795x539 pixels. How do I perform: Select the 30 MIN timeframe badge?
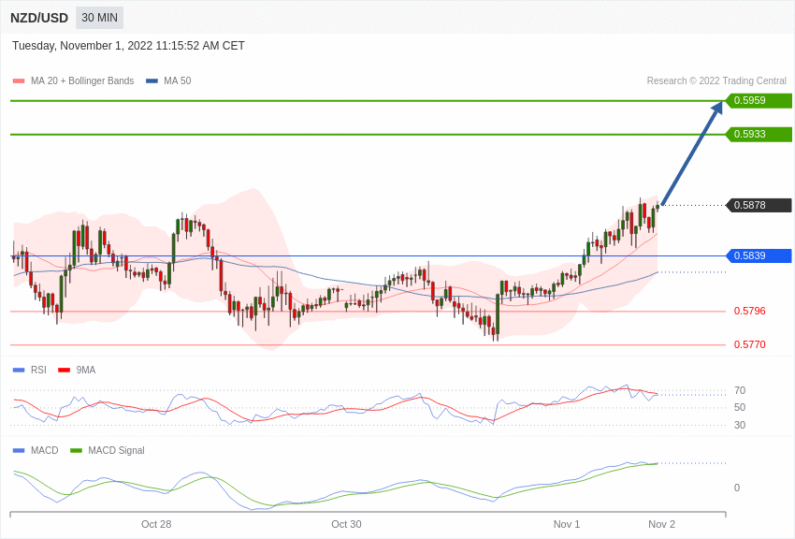[x=99, y=18]
